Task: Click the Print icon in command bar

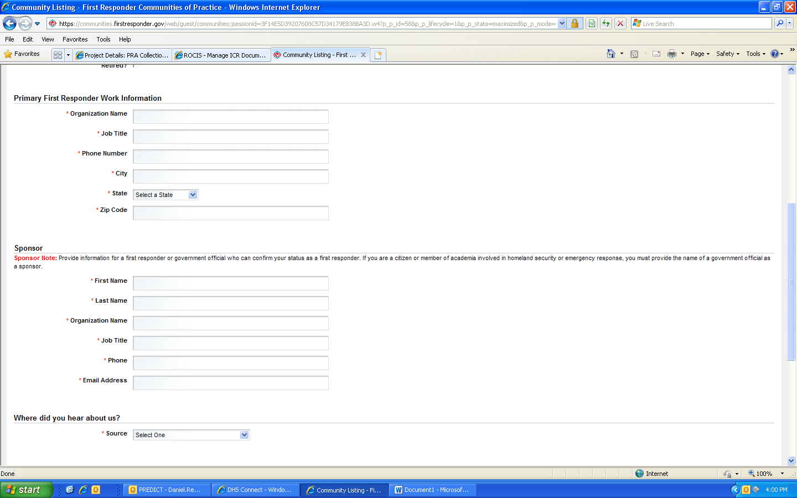Action: 671,54
